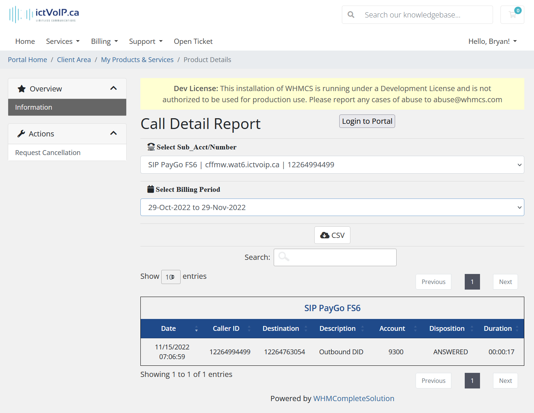
Task: Open the Hello, Bryan! account dropdown
Action: 493,41
